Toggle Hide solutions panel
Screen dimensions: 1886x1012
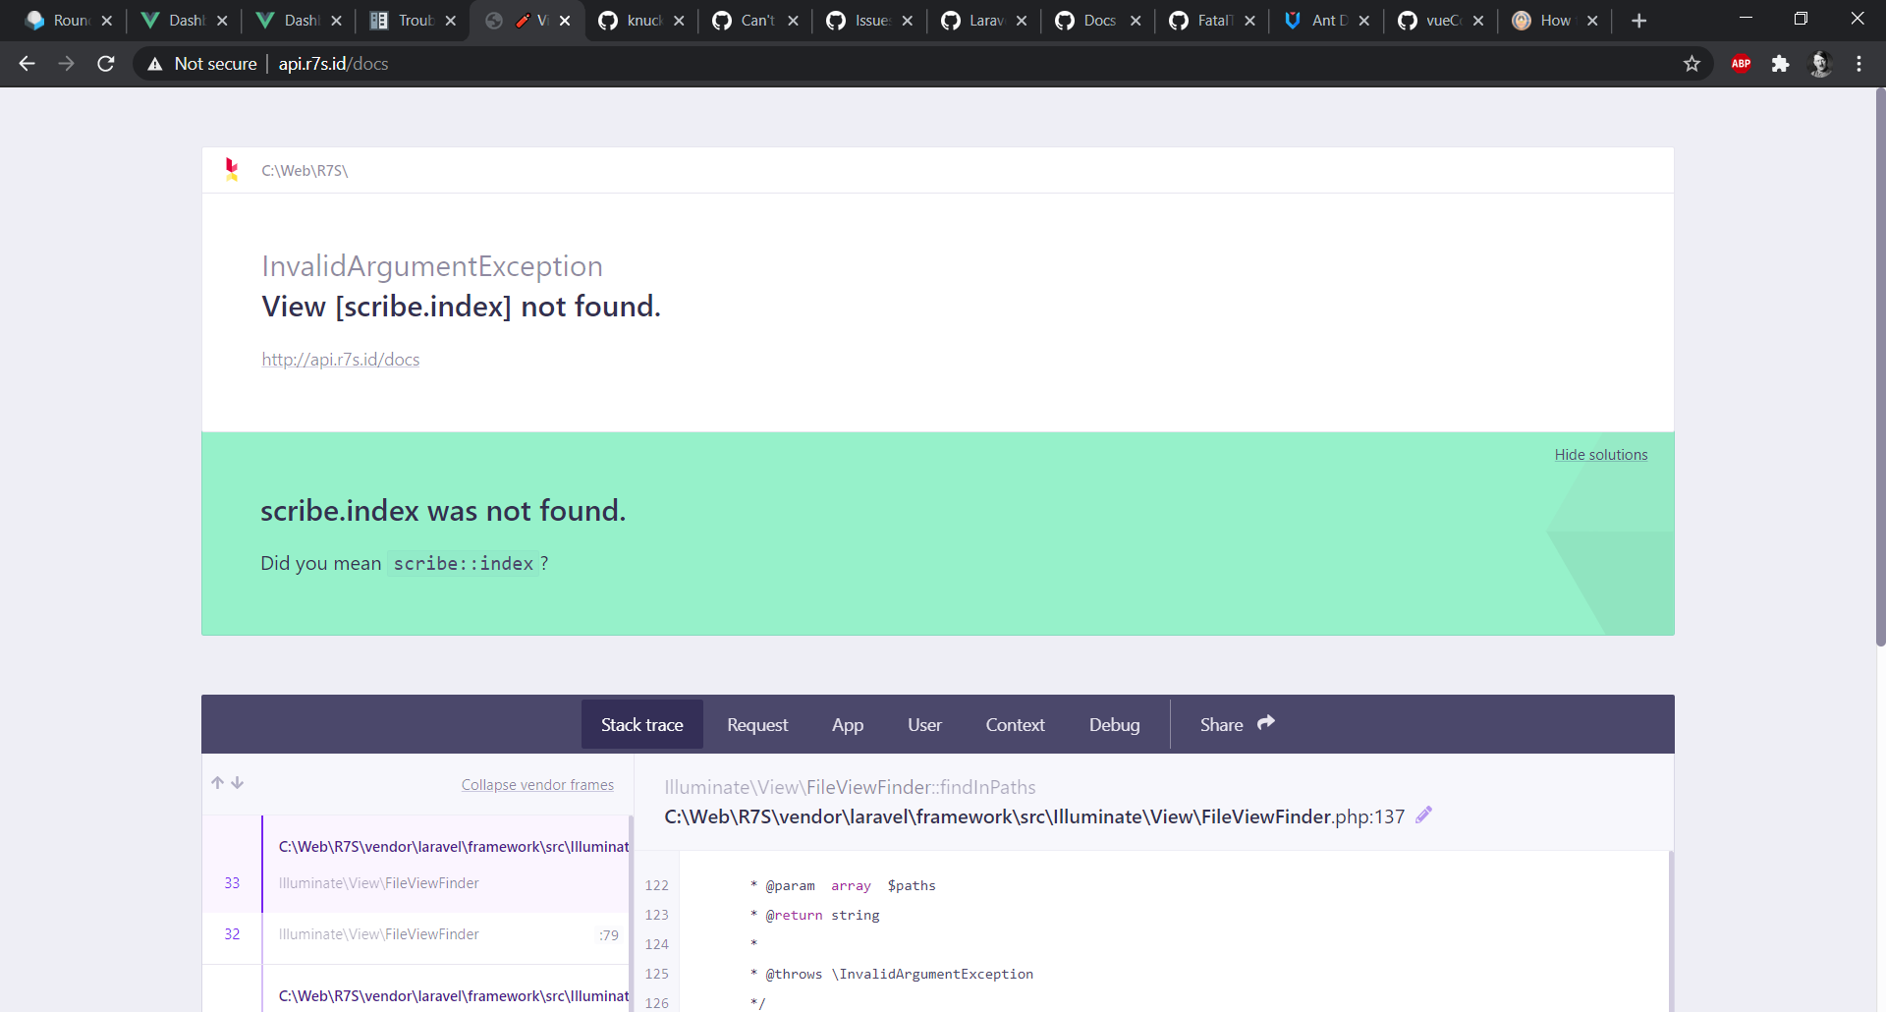click(1601, 453)
